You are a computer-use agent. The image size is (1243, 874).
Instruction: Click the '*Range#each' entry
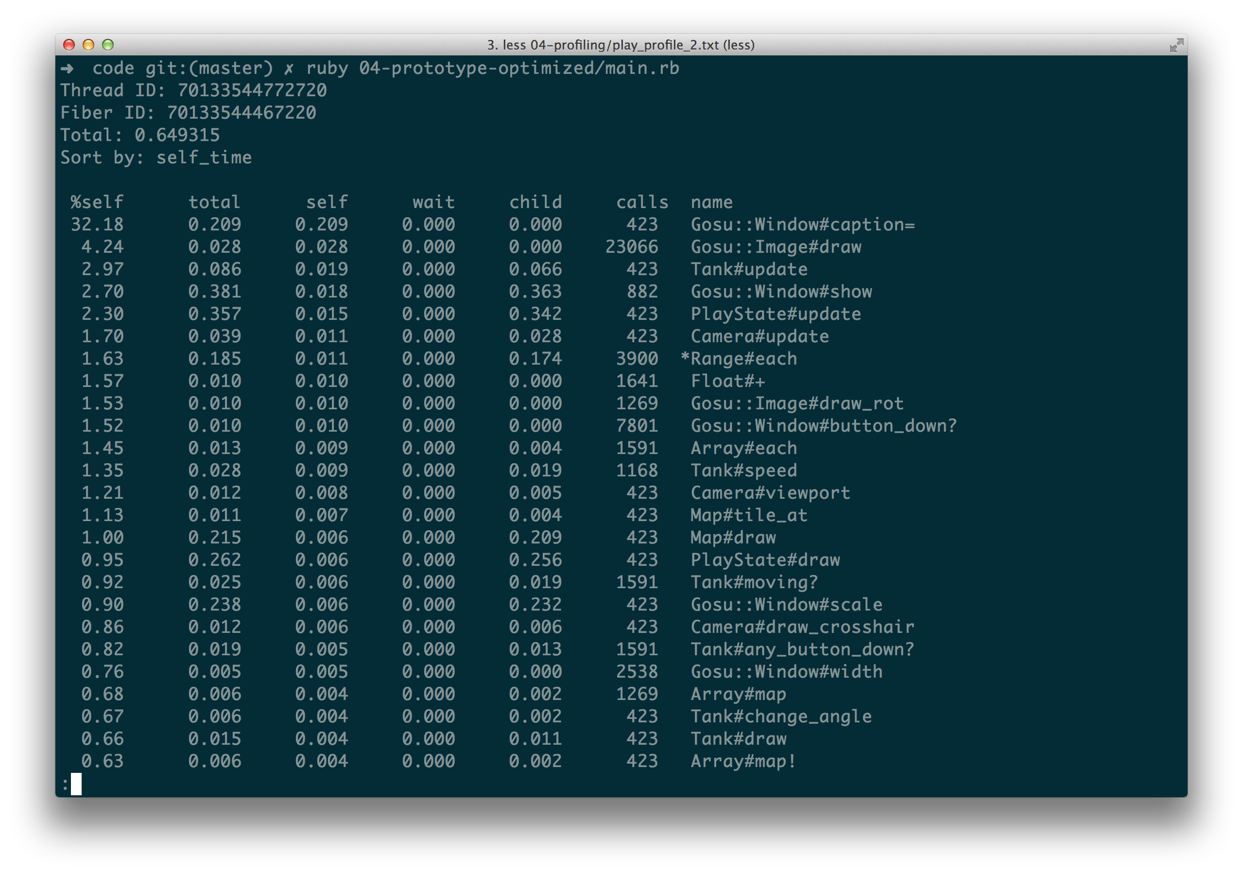[x=740, y=358]
